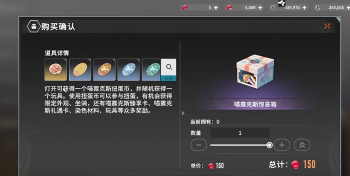Click the red gem icon next to 总计
This screenshot has height=176, width=350.
296,165
